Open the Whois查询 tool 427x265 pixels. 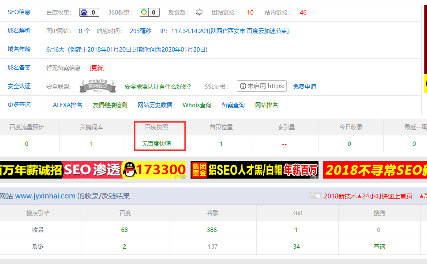[197, 105]
